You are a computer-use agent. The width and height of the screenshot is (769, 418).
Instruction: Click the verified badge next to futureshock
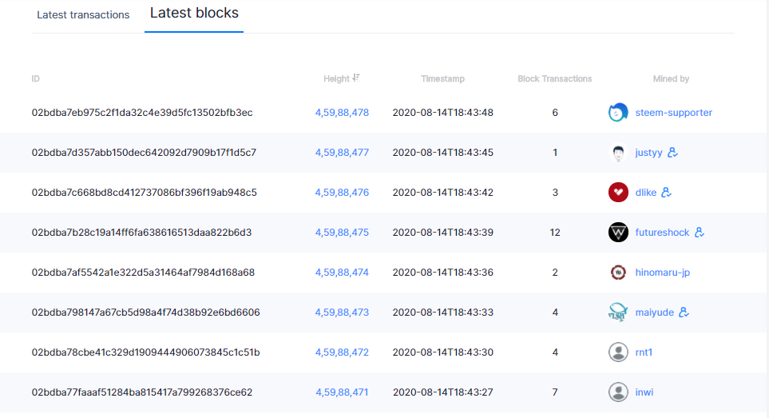[x=699, y=233]
